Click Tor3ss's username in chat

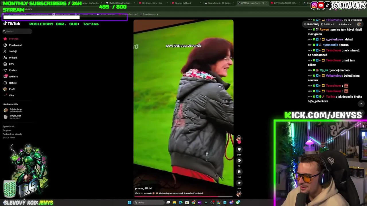(331, 97)
